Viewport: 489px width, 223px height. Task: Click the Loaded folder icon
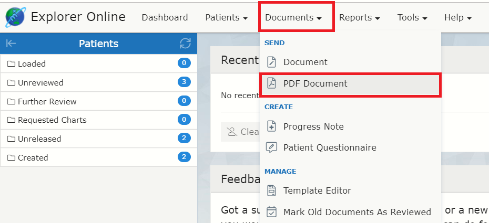tap(11, 64)
